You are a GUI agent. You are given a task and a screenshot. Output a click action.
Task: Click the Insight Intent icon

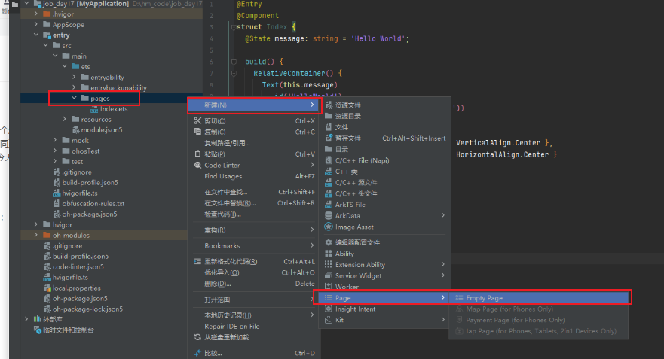328,309
